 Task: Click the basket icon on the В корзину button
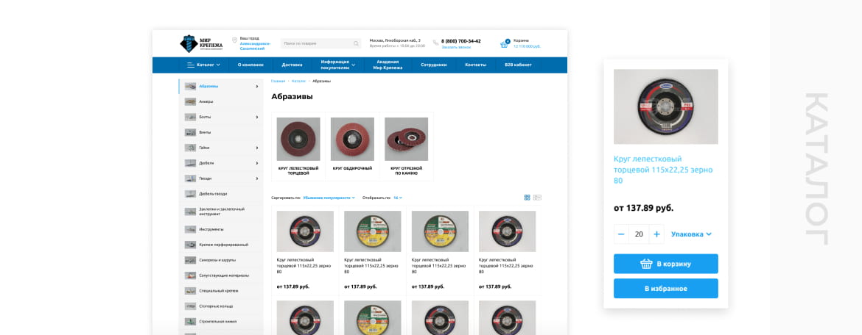click(x=647, y=264)
